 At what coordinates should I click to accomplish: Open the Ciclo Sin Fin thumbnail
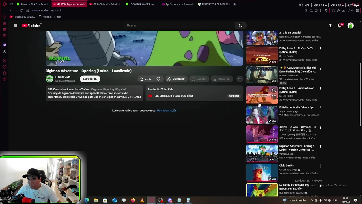coord(262,173)
